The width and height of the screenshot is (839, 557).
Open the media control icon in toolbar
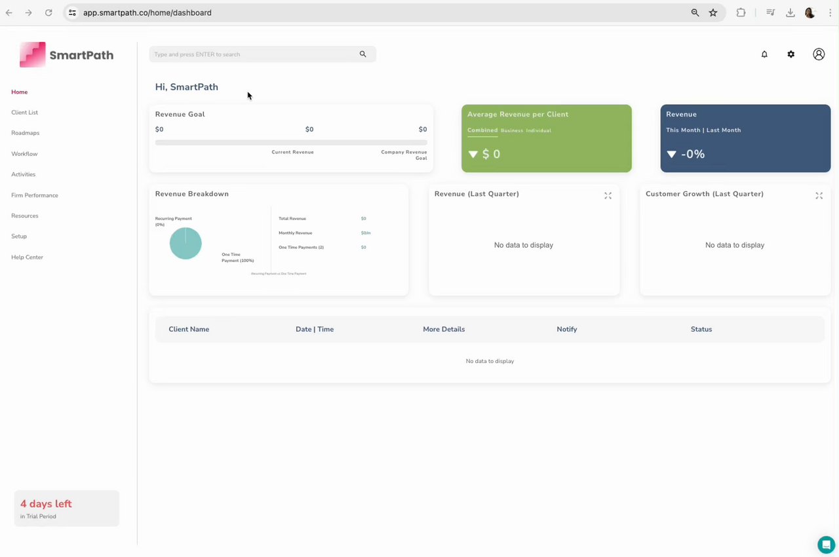click(771, 12)
